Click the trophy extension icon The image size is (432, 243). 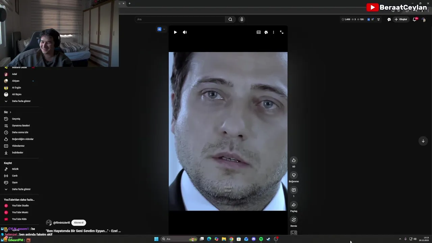pyautogui.click(x=378, y=19)
